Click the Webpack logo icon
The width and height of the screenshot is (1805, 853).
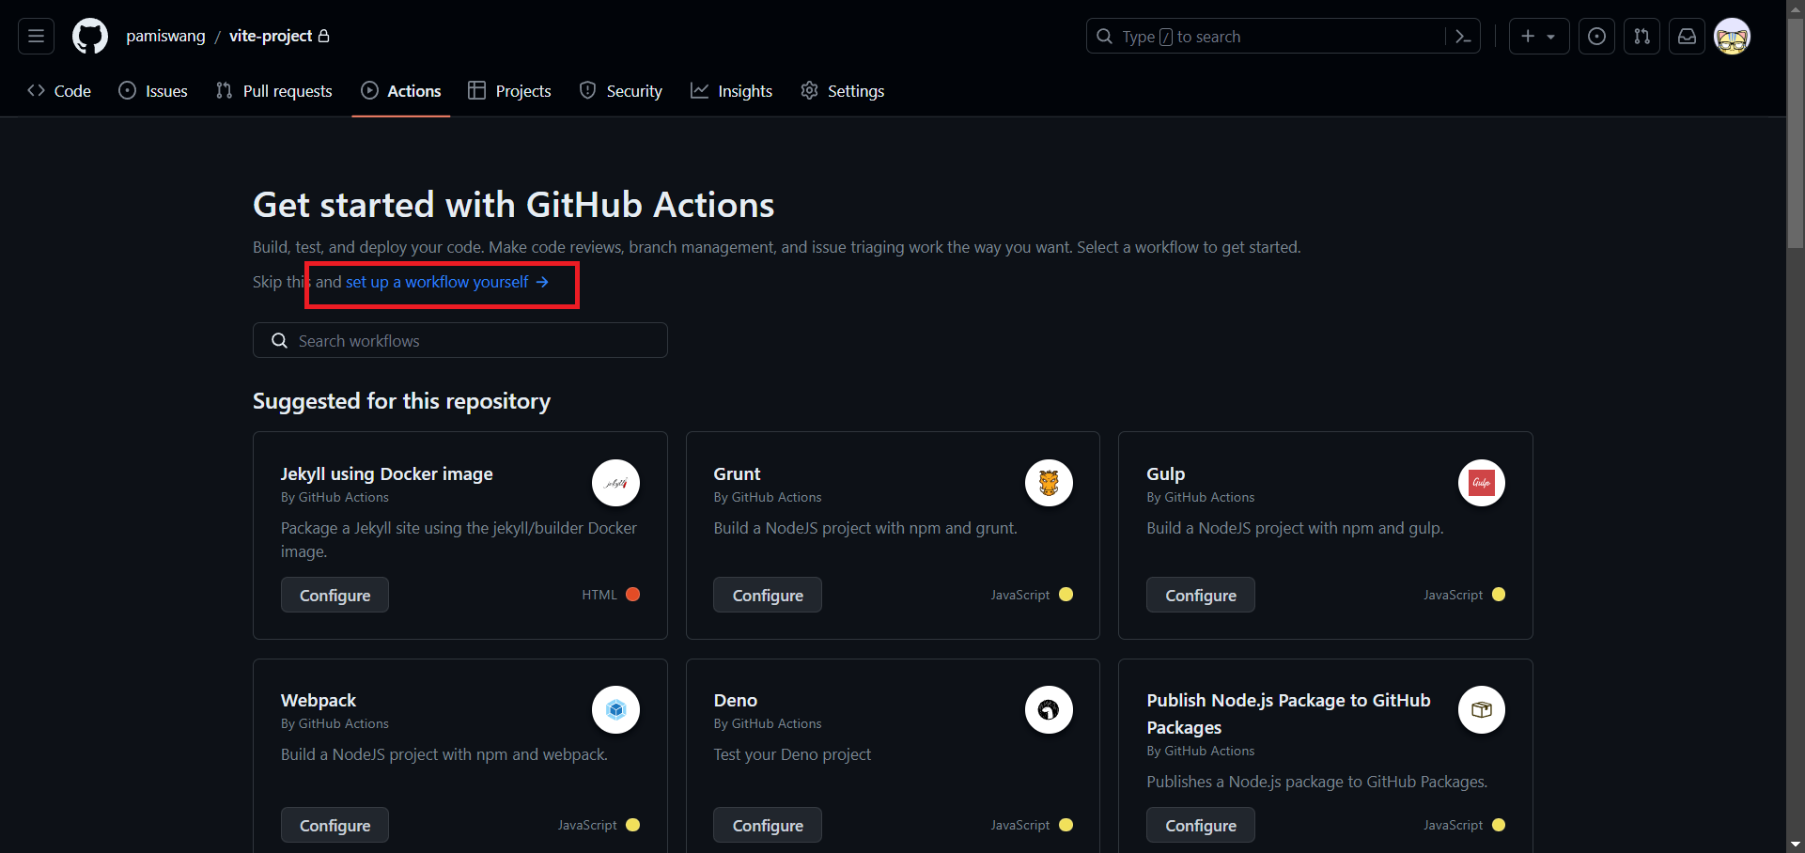[615, 709]
